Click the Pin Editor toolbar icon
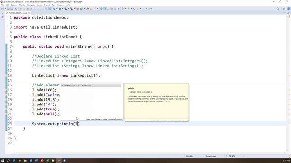Viewport: 291px width, 163px height. coord(151,9)
